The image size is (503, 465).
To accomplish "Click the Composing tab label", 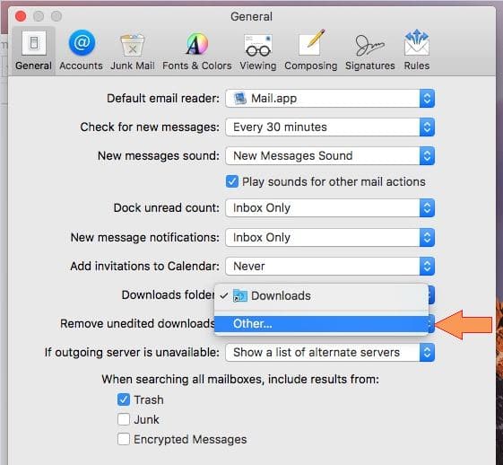I will [311, 66].
